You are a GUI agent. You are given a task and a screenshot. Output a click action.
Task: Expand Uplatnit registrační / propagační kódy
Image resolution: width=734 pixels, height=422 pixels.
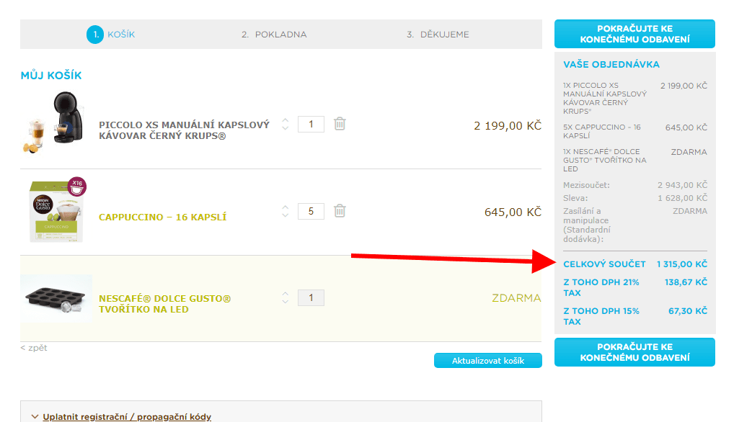coord(127,416)
